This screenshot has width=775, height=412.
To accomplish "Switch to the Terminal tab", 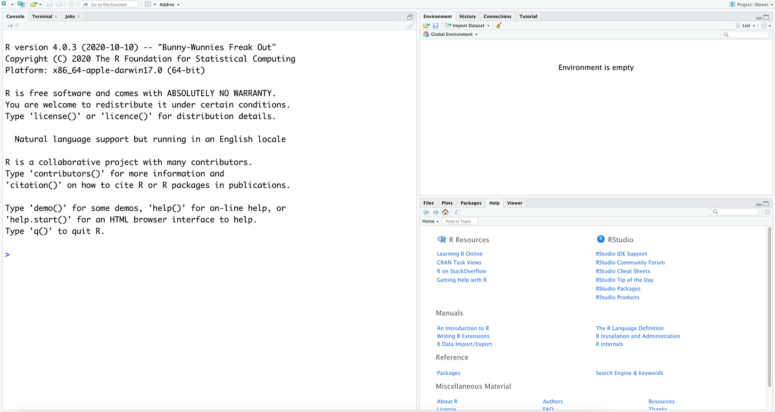I will [x=42, y=17].
